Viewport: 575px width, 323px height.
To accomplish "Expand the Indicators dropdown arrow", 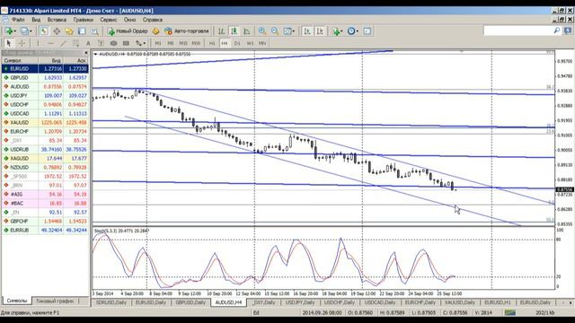I will [x=341, y=31].
